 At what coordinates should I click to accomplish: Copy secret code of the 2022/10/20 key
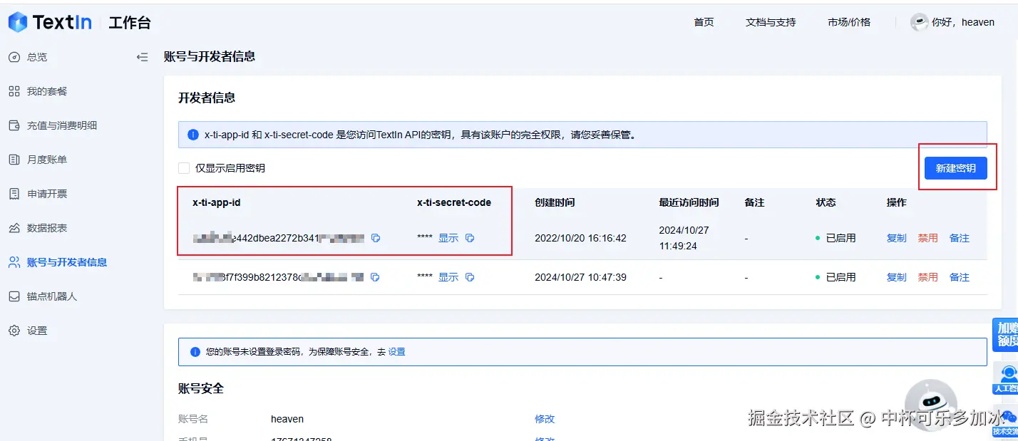click(470, 238)
